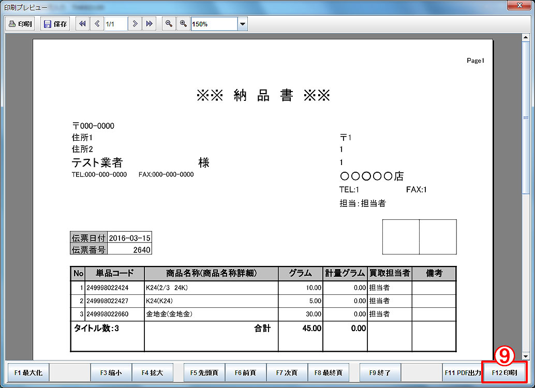The height and width of the screenshot is (388, 535).
Task: Go to previous page arrow icon
Action: coord(97,24)
